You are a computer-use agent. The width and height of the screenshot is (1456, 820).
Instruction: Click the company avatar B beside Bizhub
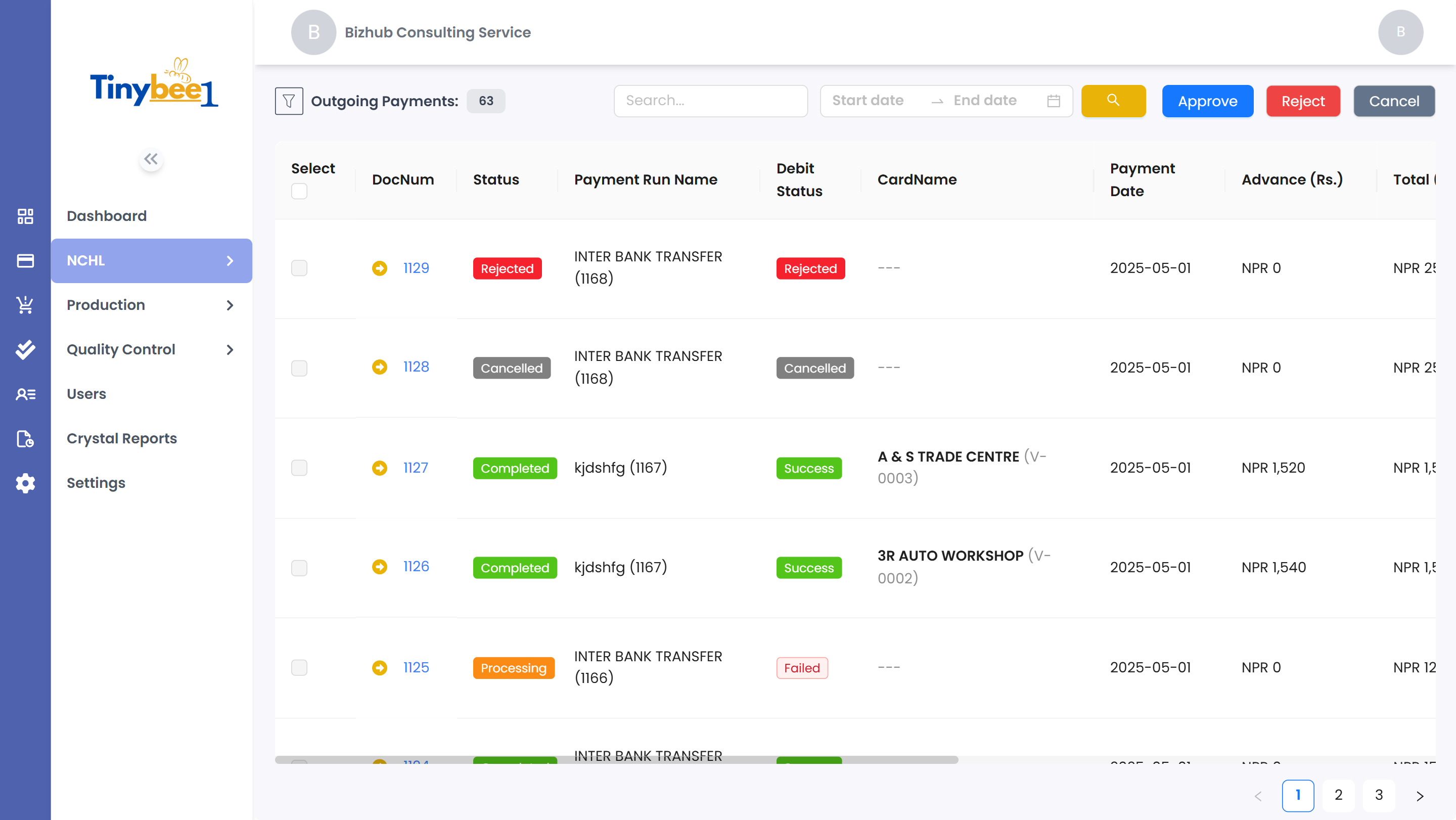pyautogui.click(x=313, y=32)
